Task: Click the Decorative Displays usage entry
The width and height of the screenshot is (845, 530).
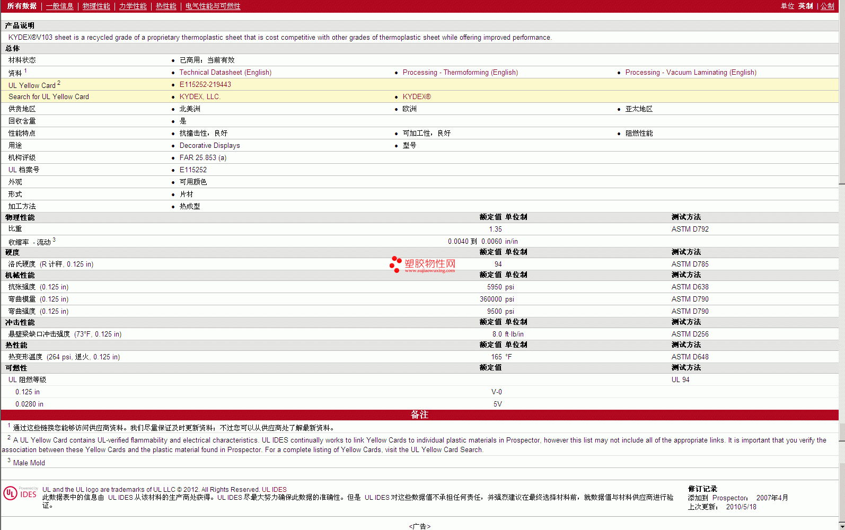Action: pos(209,146)
